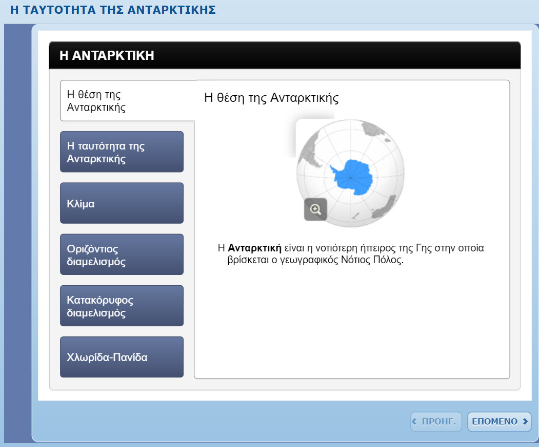
Task: Click the page title Η ΤΑΥΤΟΤΗΤΑ ΤΗΣ ΑΝΤΑΡΚΤΙΚΗΣ
Action: point(112,10)
